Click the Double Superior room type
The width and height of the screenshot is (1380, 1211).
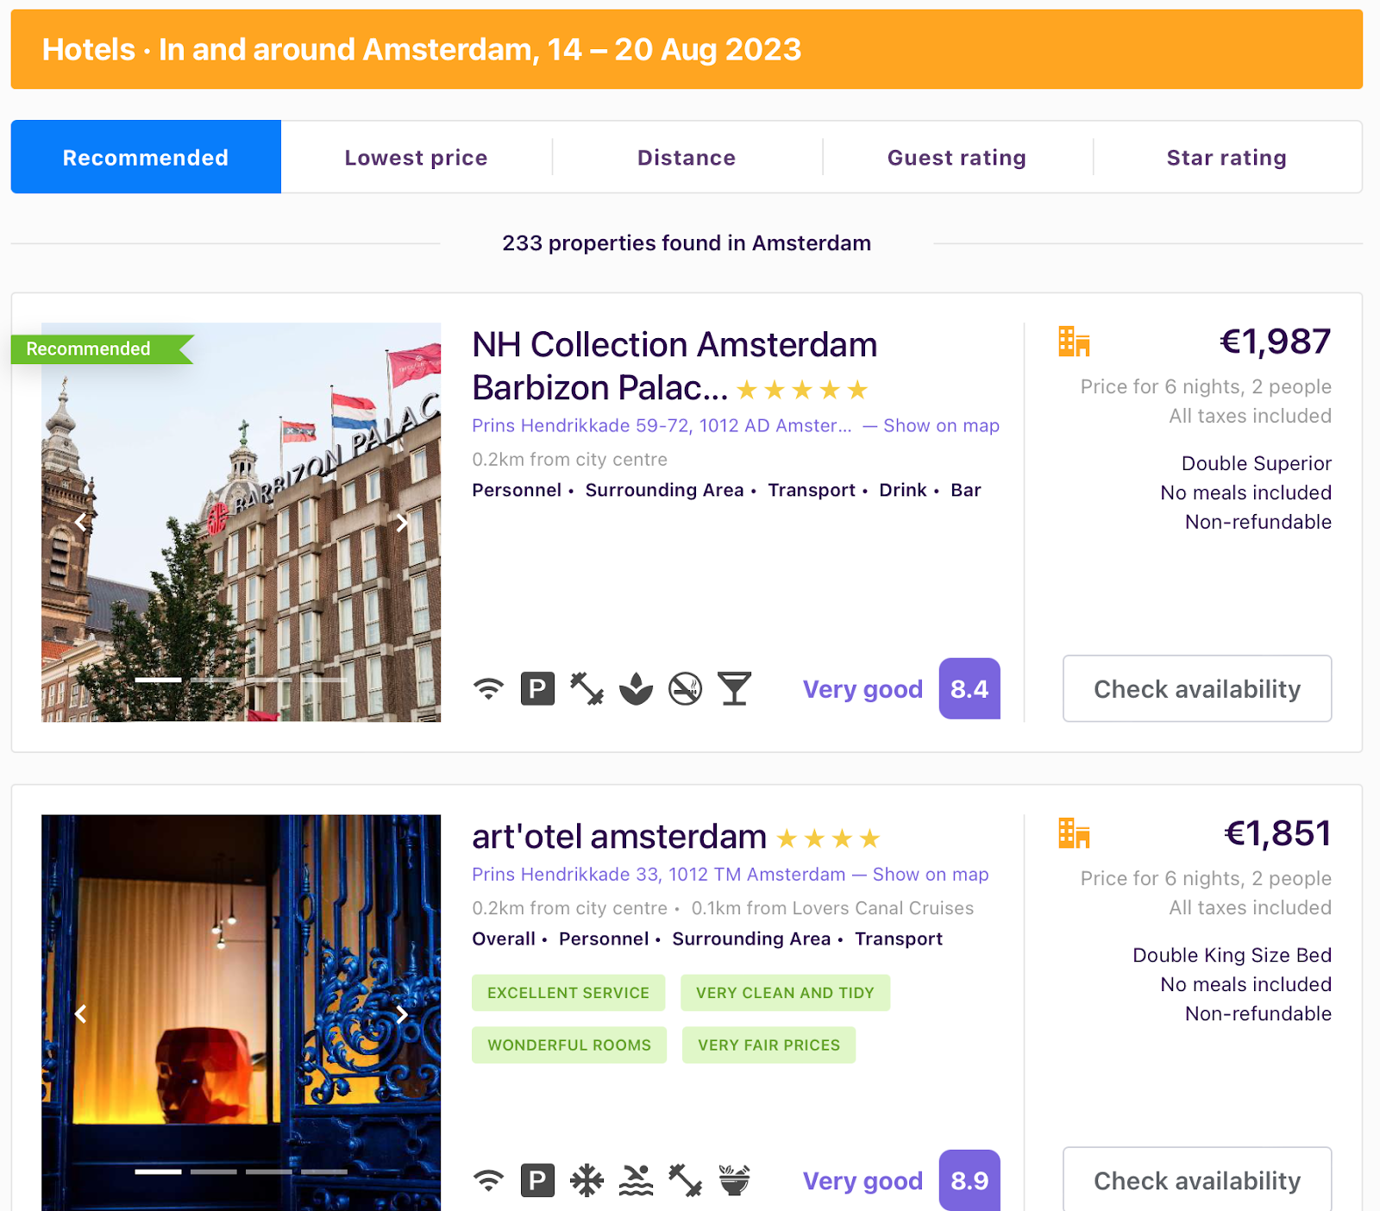coord(1256,463)
